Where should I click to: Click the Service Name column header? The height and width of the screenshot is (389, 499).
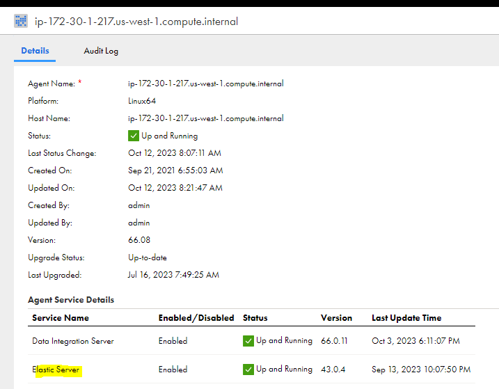pyautogui.click(x=61, y=318)
